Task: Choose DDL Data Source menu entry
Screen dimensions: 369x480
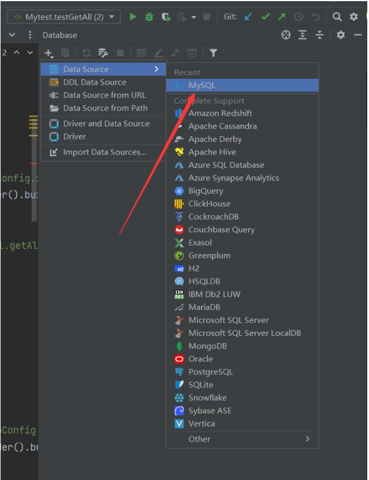Action: [x=103, y=82]
